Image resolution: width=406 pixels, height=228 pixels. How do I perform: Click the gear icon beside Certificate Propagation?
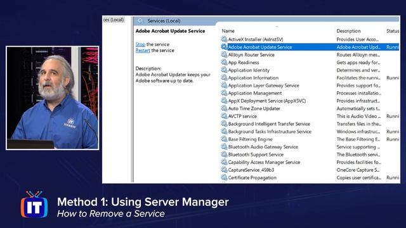pos(224,177)
